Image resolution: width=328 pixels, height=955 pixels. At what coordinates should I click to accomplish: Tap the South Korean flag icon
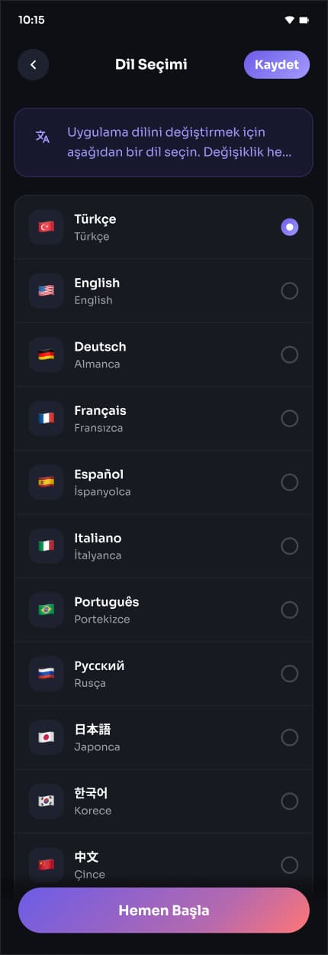(46, 801)
